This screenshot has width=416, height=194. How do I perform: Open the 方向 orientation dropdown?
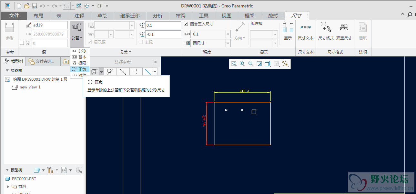pos(240,32)
